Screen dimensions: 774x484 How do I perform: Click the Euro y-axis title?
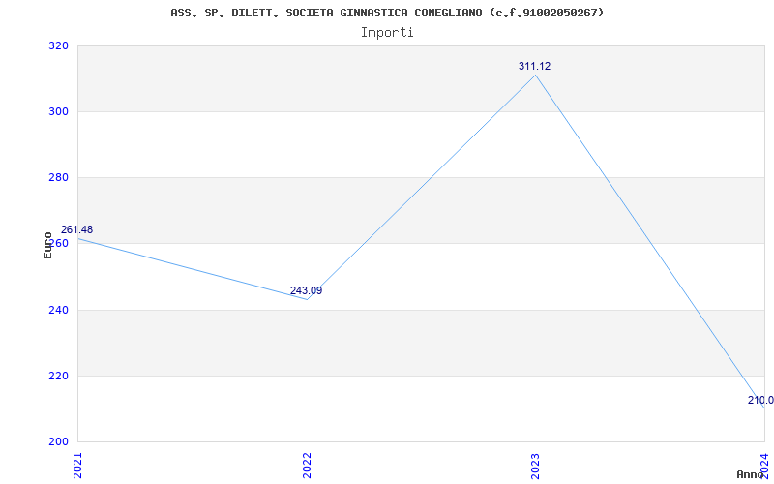[x=47, y=245]
